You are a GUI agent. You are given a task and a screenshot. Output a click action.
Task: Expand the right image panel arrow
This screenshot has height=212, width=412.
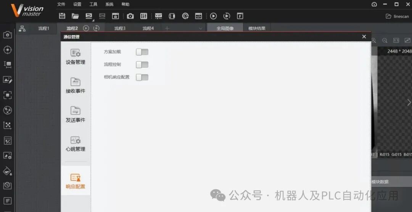[x=409, y=103]
